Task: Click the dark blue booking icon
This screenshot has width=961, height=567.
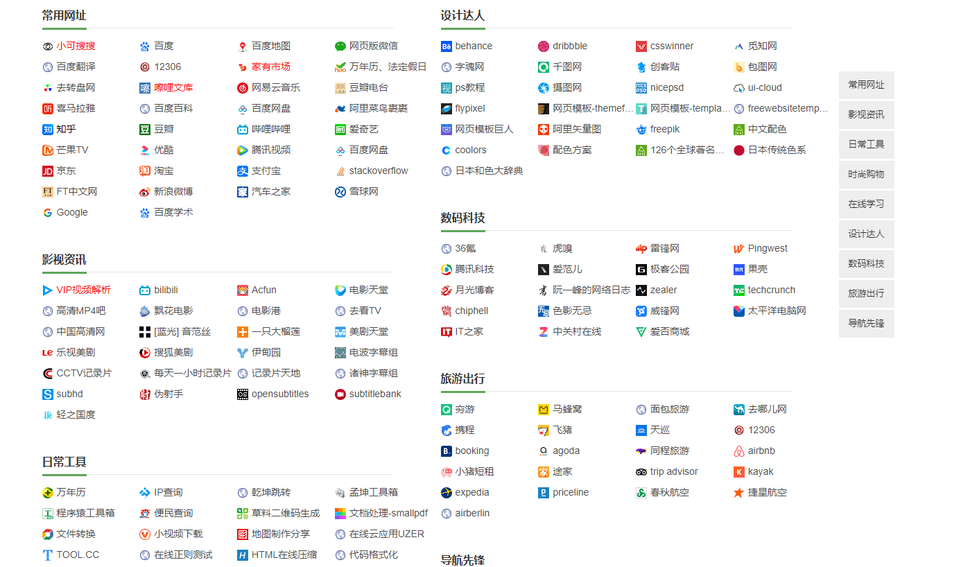Action: 447,451
